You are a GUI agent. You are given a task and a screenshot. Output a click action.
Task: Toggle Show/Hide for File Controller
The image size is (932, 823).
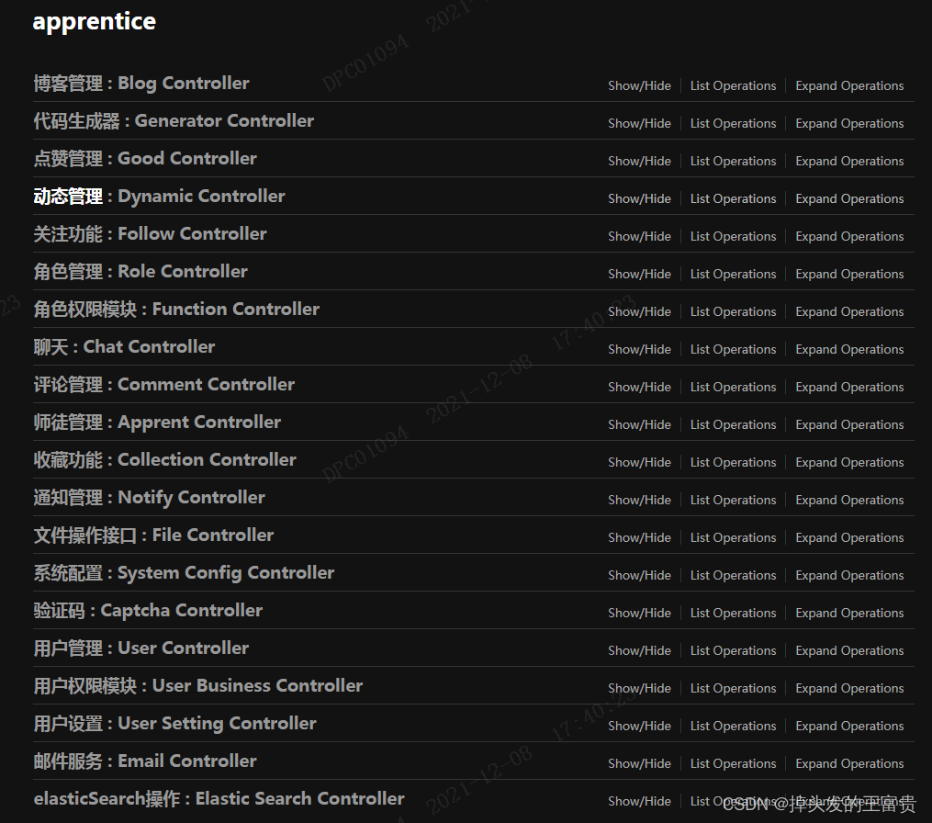(640, 537)
